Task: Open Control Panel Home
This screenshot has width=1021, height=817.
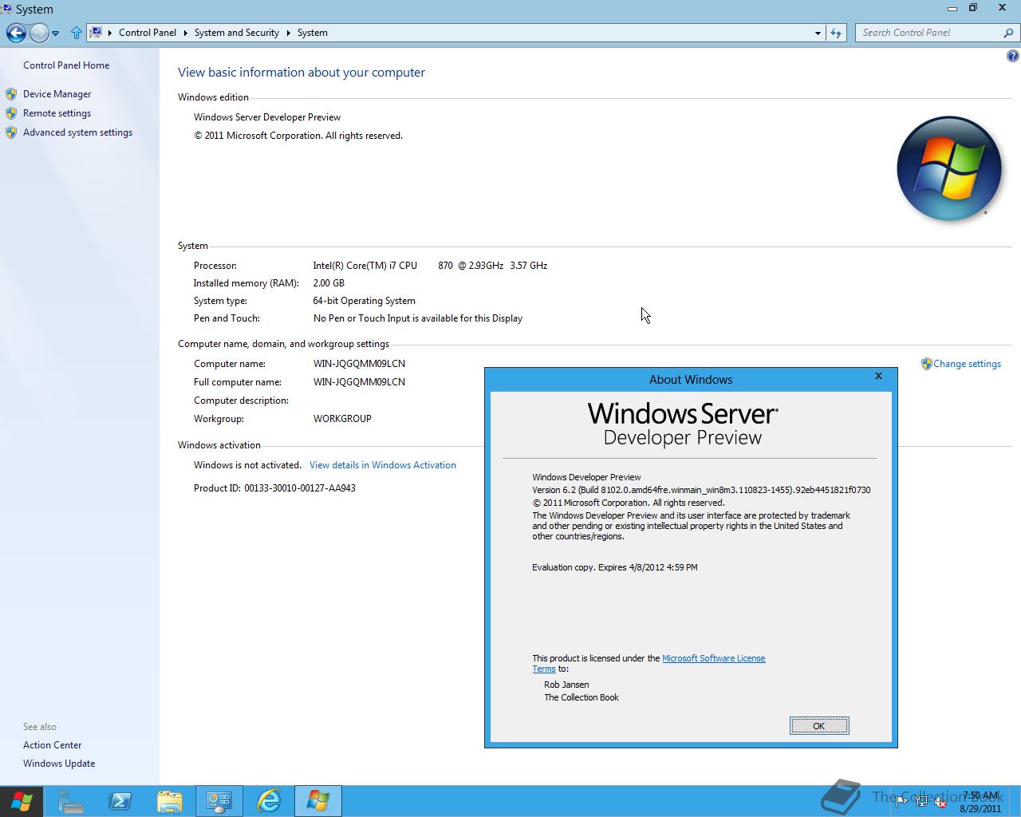Action: point(66,65)
